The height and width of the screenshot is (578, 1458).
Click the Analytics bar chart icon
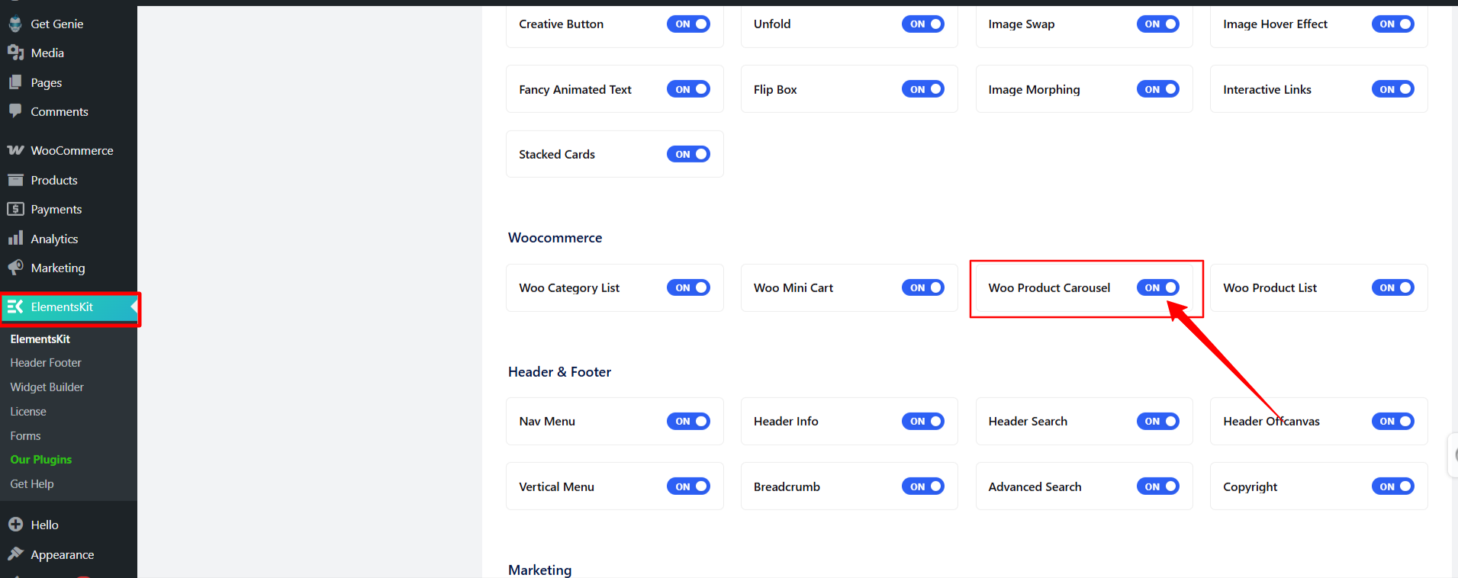[x=15, y=239]
